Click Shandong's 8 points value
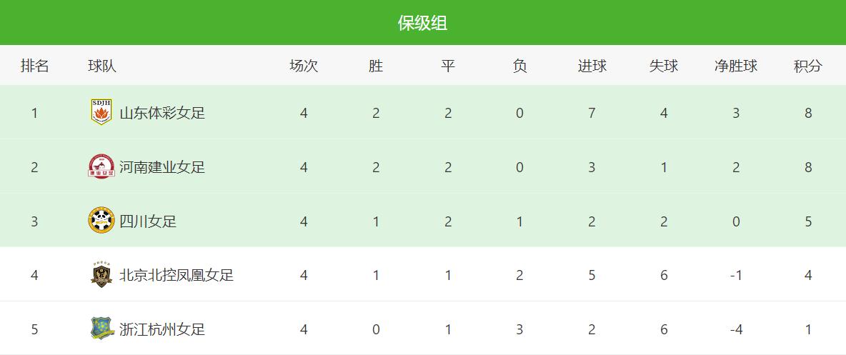 (808, 113)
